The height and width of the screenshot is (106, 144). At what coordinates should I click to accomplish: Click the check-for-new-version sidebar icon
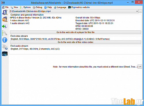(5, 47)
